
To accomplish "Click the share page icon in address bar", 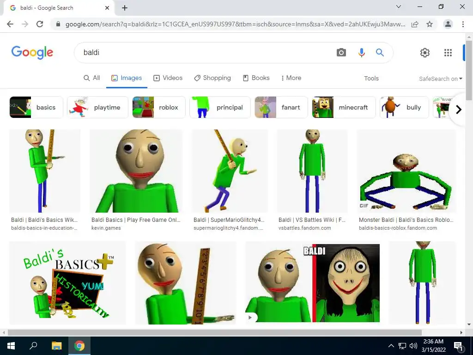I will click(x=415, y=24).
